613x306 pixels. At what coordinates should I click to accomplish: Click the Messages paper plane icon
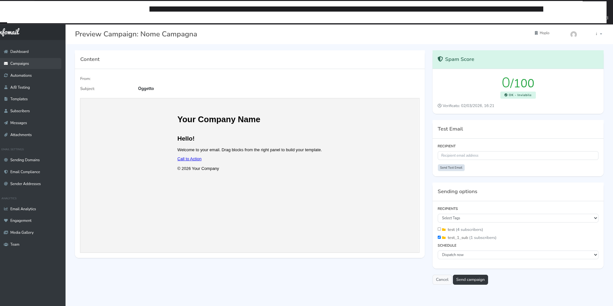click(x=6, y=123)
